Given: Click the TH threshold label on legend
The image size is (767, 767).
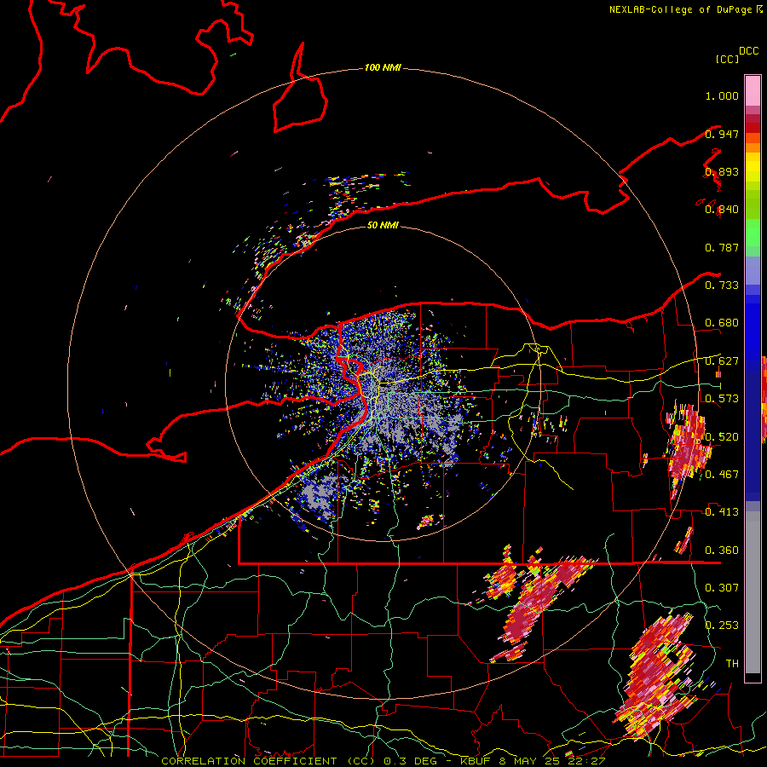Looking at the screenshot, I should click(x=732, y=663).
